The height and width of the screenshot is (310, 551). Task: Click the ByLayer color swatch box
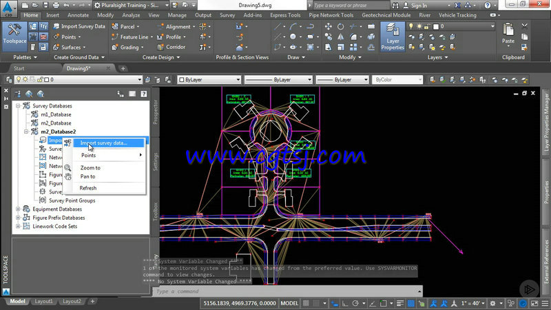click(x=182, y=80)
